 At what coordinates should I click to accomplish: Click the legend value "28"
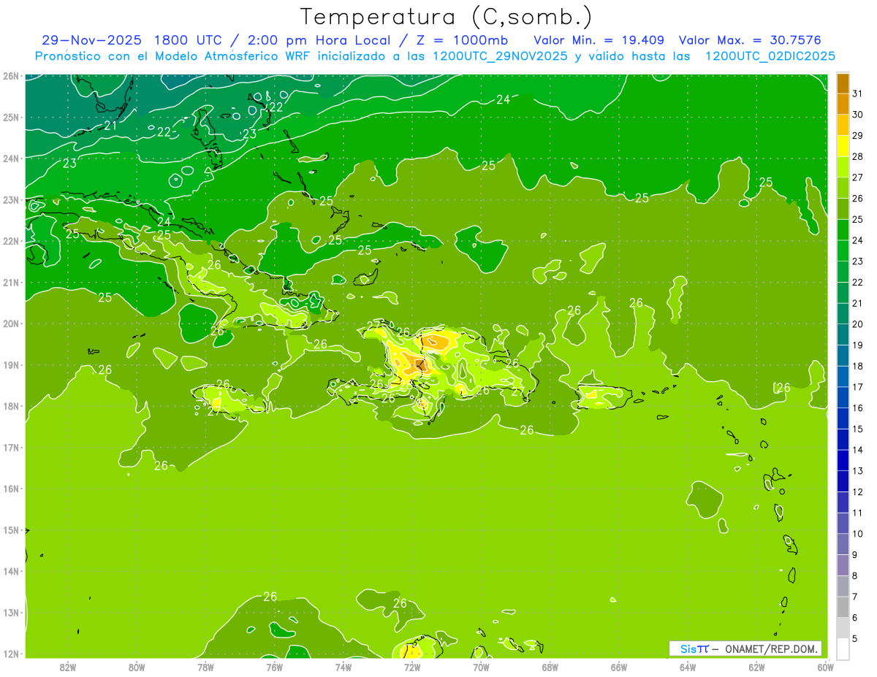click(x=857, y=156)
